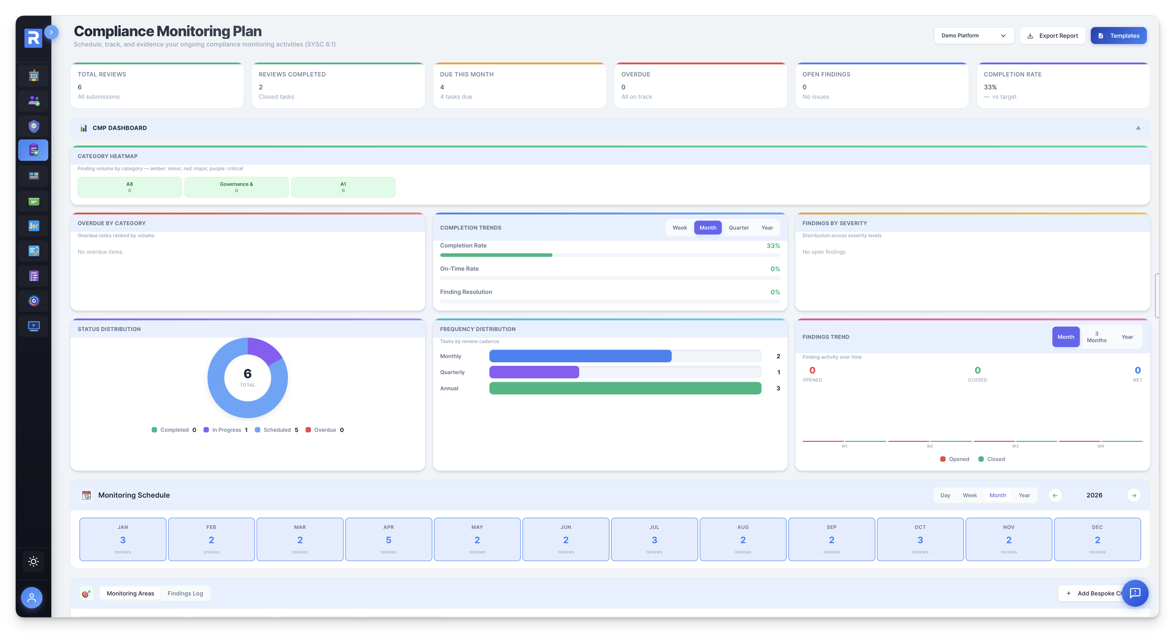Collapse the CMP Dashboard section
This screenshot has height=633, width=1175.
1138,128
